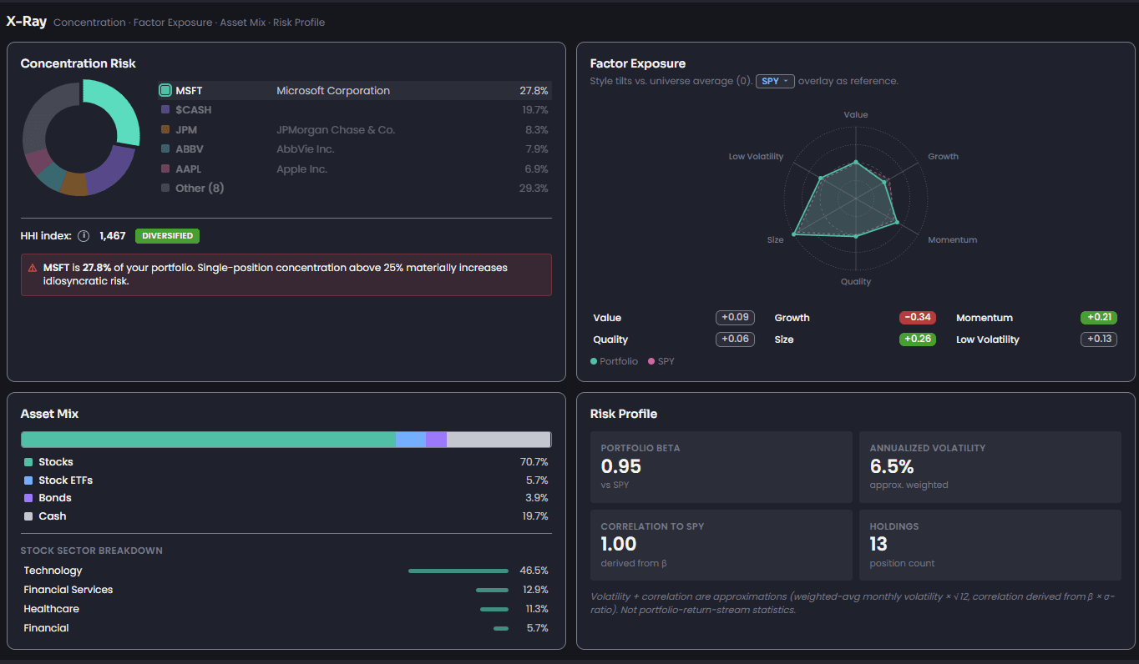Click the pink SPY legend dot

click(651, 361)
